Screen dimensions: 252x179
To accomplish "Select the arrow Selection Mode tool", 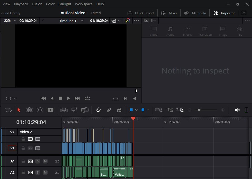I will 19,110.
